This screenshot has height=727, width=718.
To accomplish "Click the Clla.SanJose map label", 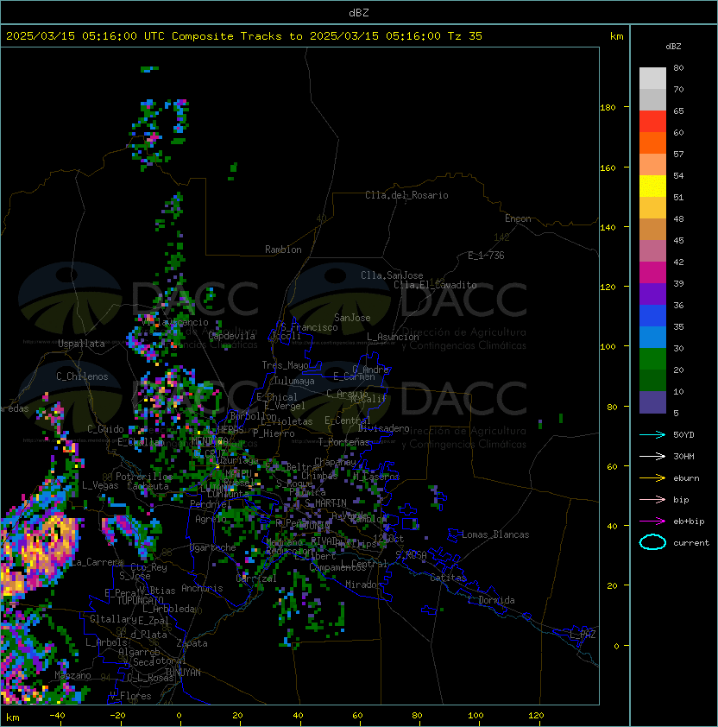I will point(392,275).
